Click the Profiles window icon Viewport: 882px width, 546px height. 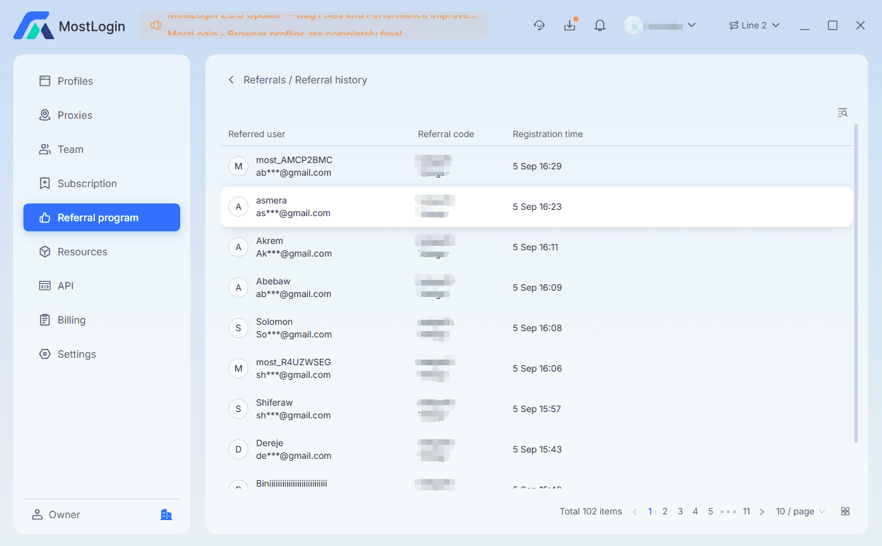(45, 81)
